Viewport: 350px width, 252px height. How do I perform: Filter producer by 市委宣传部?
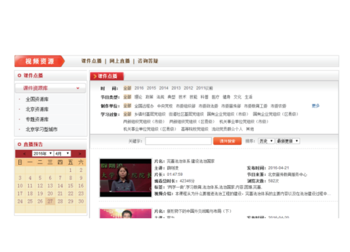[x=231, y=106]
